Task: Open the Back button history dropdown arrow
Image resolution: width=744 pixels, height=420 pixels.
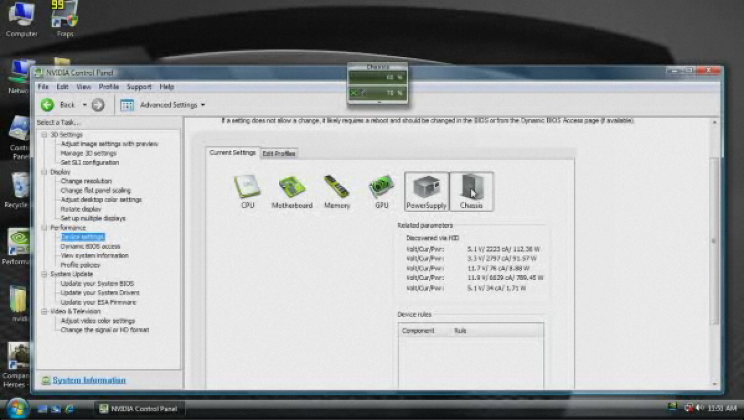Action: 84,105
